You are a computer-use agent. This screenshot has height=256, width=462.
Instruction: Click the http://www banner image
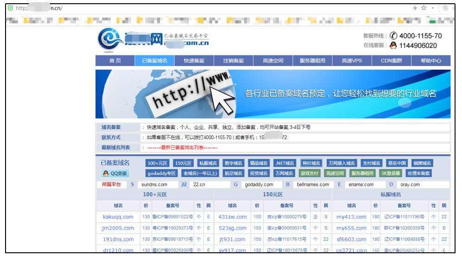pos(272,94)
